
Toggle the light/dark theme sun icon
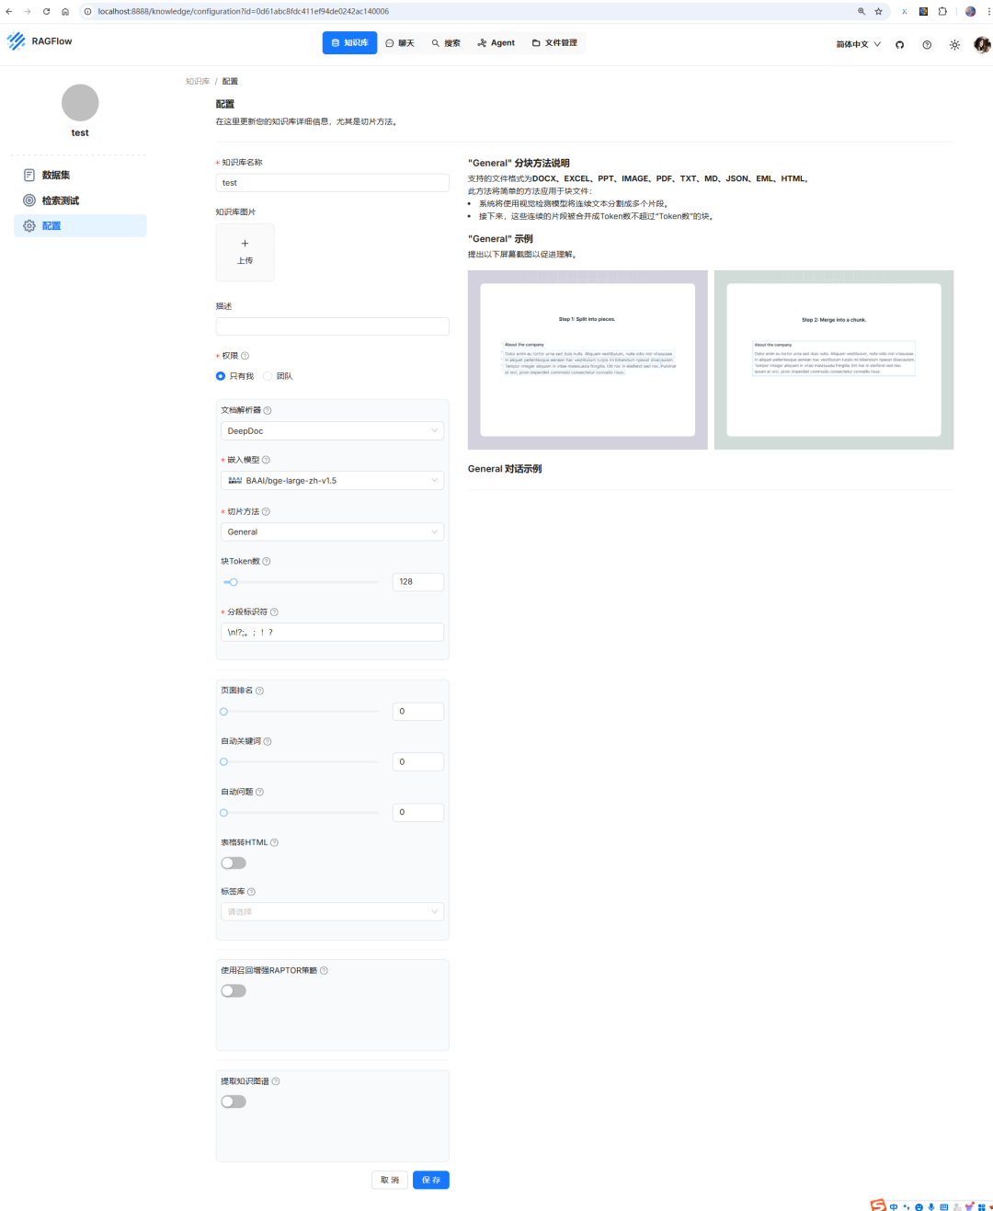pyautogui.click(x=954, y=45)
